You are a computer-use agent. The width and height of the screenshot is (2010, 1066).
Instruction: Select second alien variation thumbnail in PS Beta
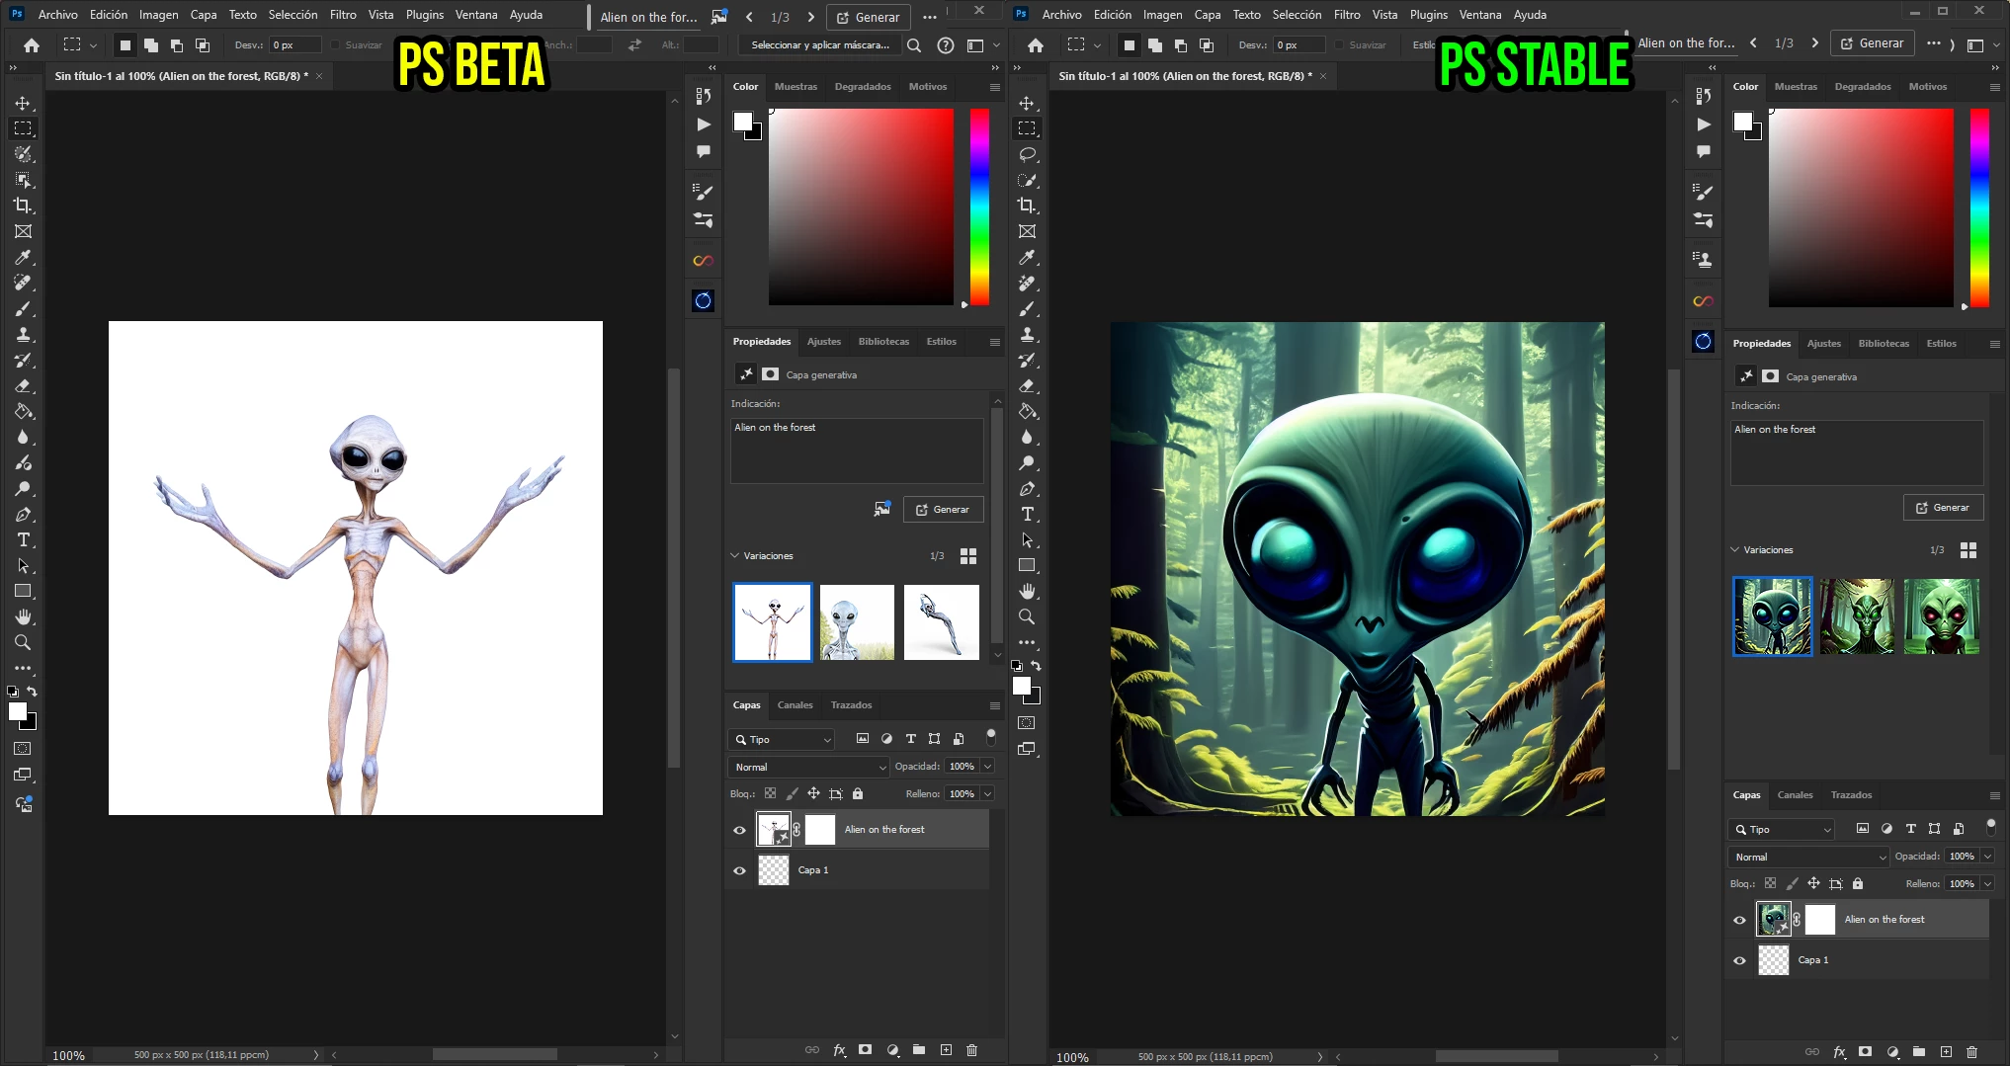857,622
